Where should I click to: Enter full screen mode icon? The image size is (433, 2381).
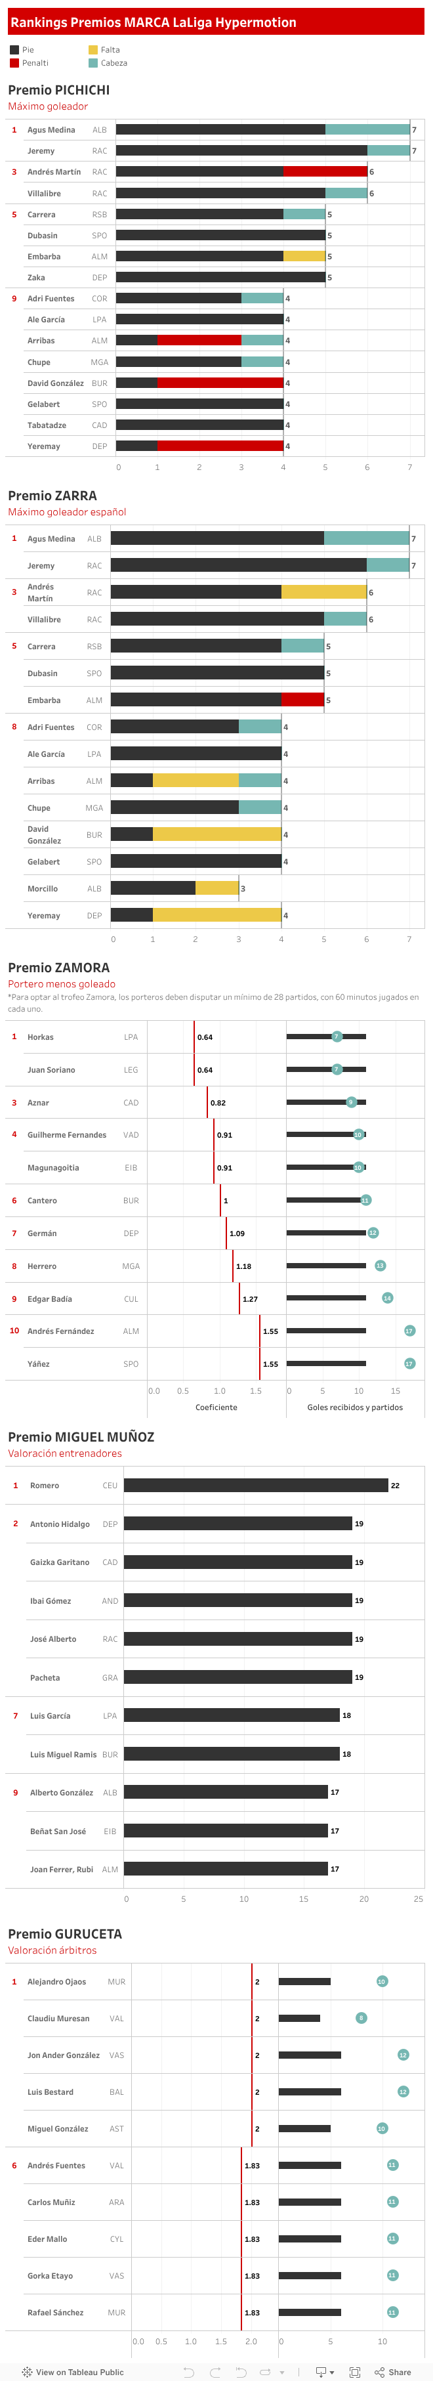click(x=354, y=2372)
